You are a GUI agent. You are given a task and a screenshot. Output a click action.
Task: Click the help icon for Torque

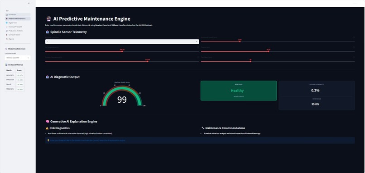click(354, 47)
